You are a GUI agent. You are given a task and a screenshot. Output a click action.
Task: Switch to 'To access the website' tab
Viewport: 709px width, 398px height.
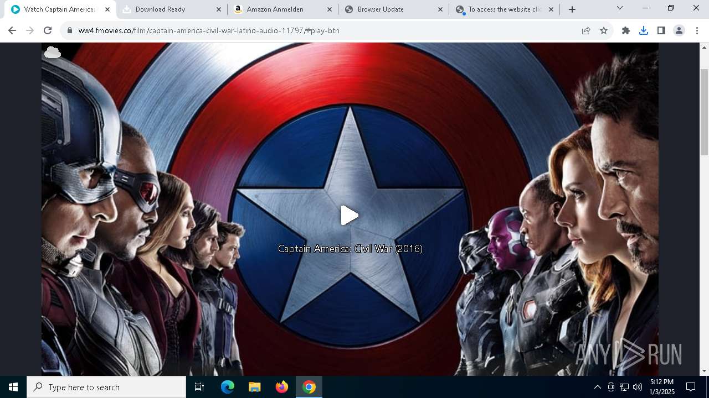(503, 9)
